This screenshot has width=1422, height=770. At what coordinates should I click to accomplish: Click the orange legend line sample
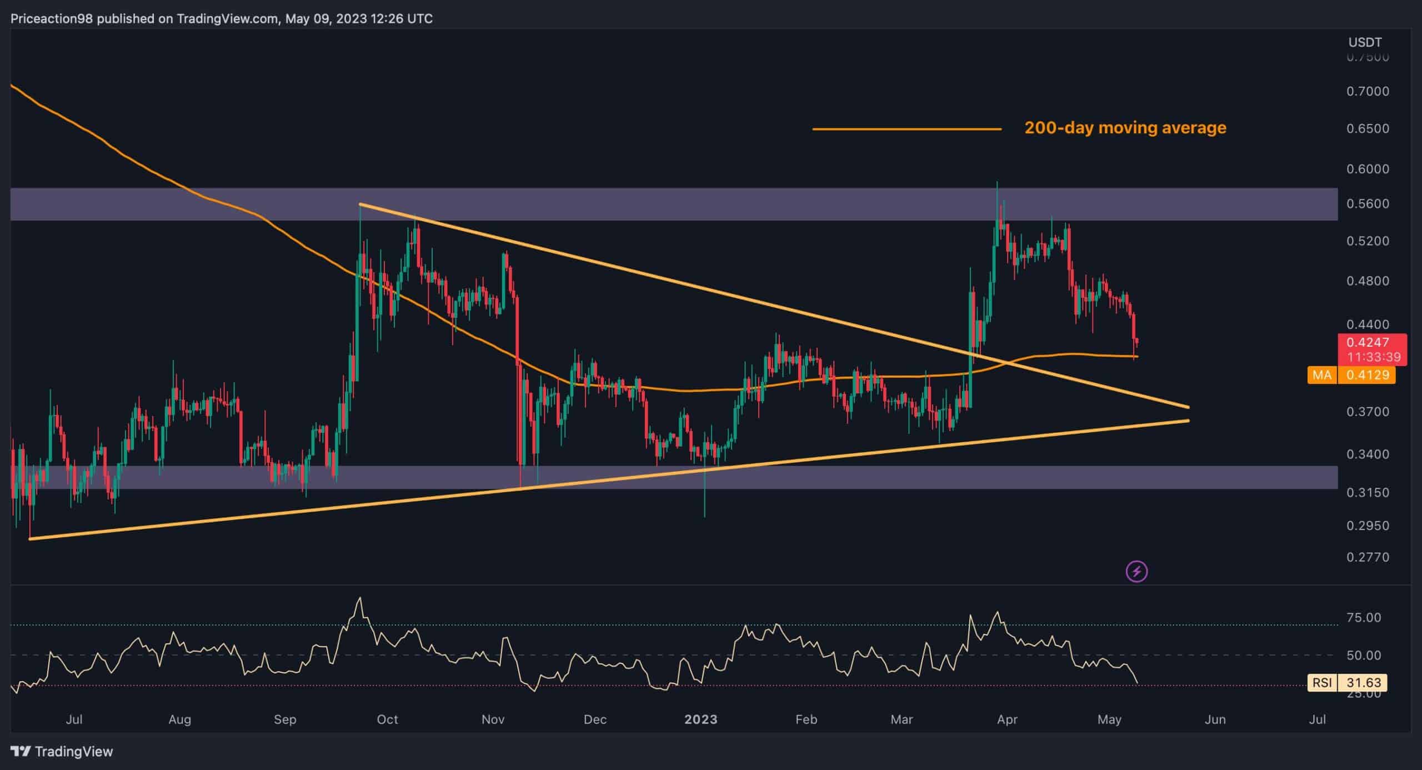(x=907, y=129)
